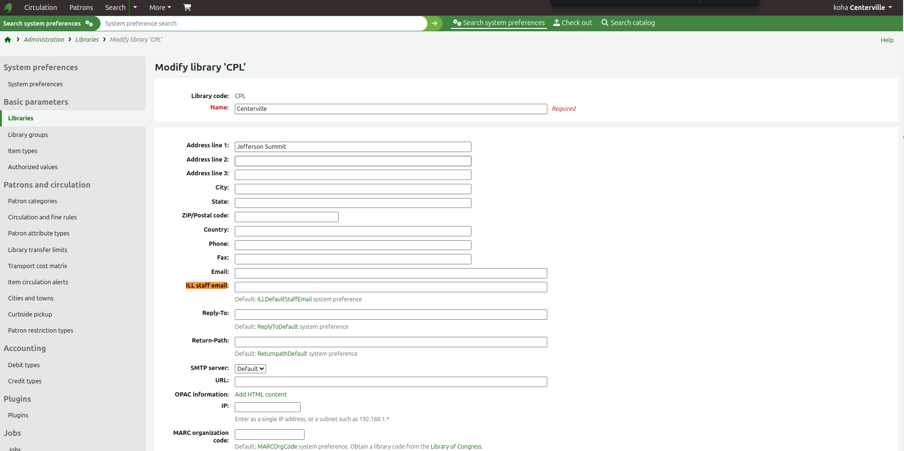The height and width of the screenshot is (451, 904).
Task: Open Check out in search bar
Action: 572,23
